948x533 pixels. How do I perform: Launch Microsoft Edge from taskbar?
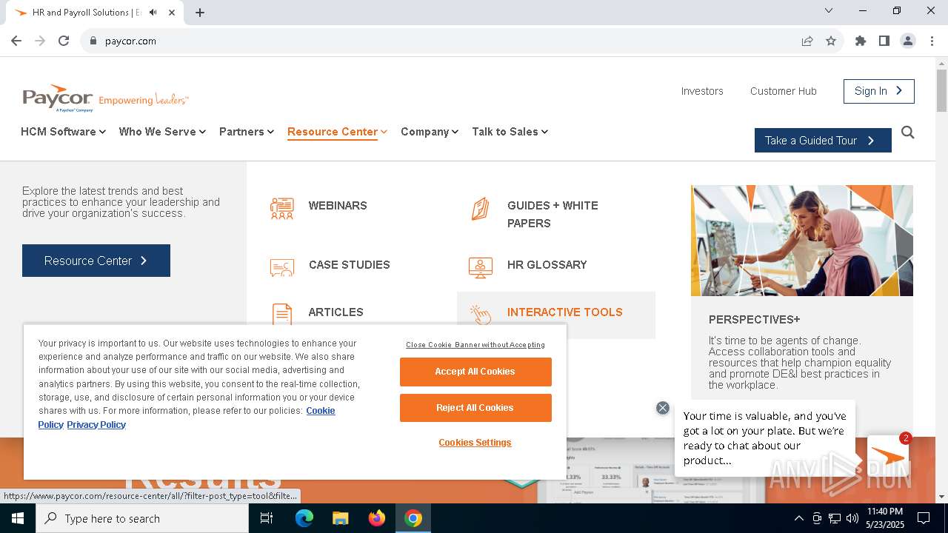tap(304, 518)
